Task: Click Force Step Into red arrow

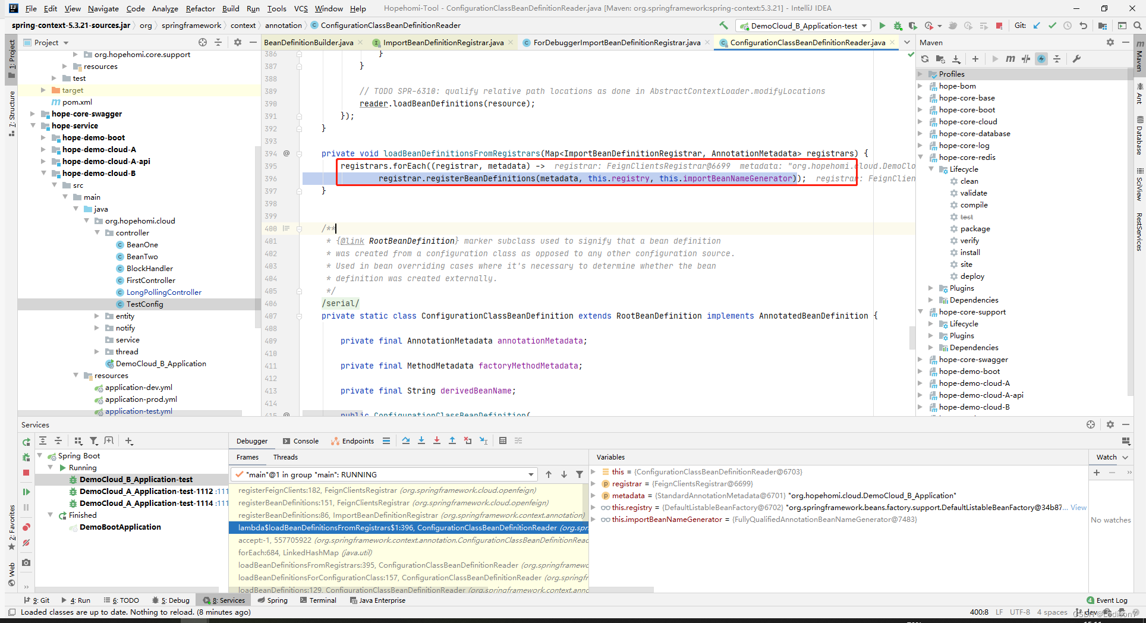Action: (437, 440)
